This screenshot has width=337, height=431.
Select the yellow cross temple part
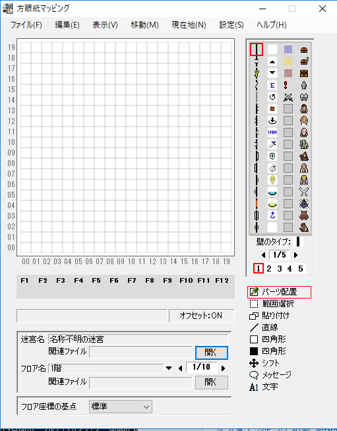(x=272, y=180)
